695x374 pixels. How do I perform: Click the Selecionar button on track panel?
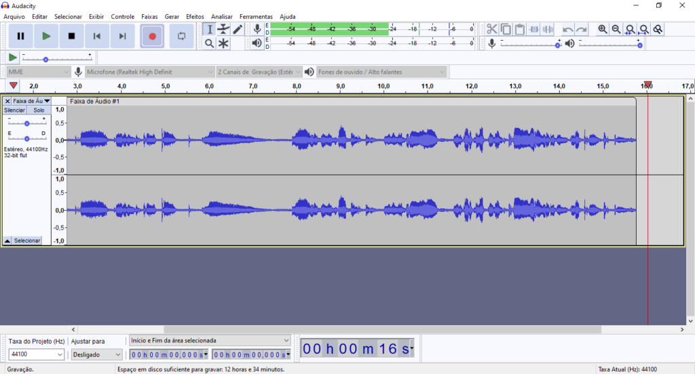point(23,241)
